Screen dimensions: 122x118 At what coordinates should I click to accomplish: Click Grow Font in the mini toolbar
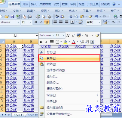[x=68, y=36]
